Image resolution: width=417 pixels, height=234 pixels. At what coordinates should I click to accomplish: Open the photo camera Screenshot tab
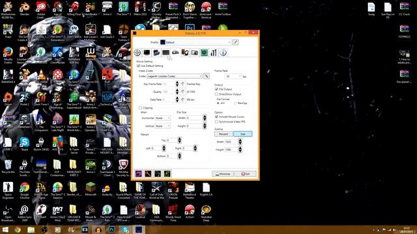tap(194, 53)
